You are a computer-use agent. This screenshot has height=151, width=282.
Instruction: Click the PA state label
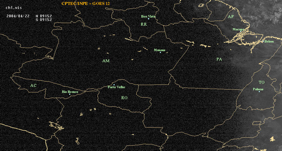(219, 59)
